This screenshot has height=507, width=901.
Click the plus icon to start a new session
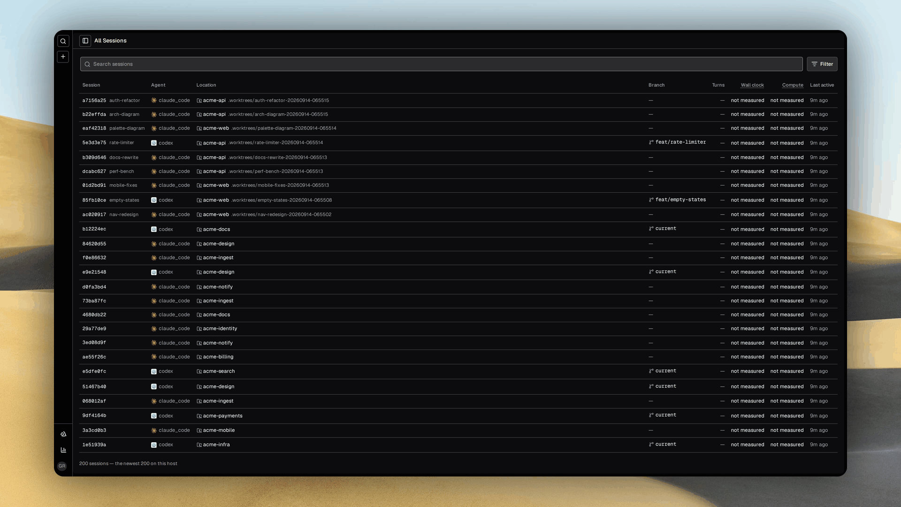[x=63, y=57]
